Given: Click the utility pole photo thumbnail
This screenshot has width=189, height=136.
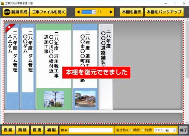Looking at the screenshot, I should pos(54,99).
